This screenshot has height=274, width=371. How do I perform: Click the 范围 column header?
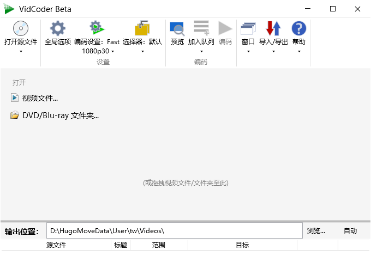click(159, 245)
